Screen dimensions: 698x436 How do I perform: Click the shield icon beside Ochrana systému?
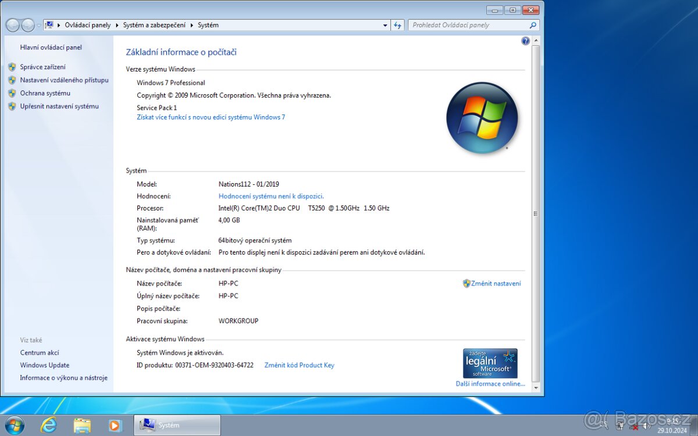(12, 93)
